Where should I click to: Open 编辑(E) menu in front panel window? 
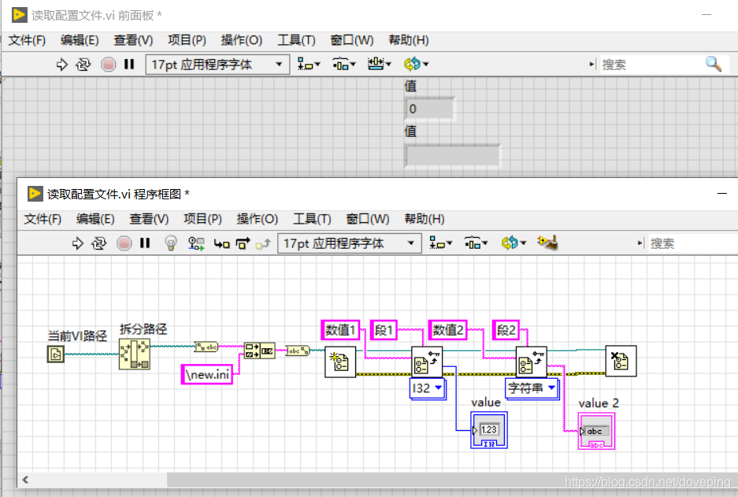pyautogui.click(x=80, y=40)
